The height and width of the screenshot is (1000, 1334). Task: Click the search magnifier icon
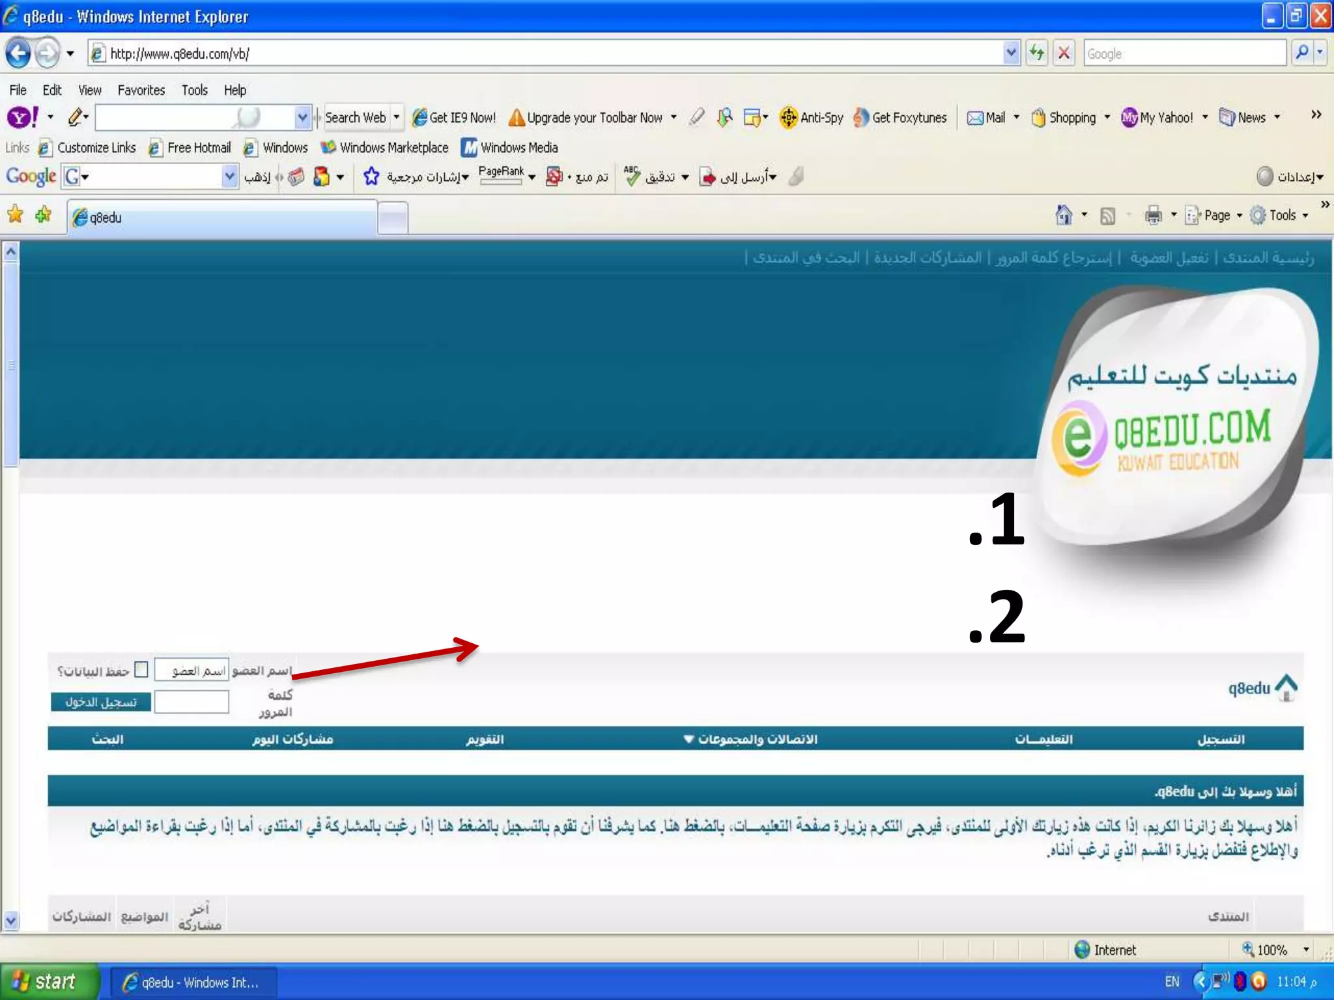coord(1301,53)
